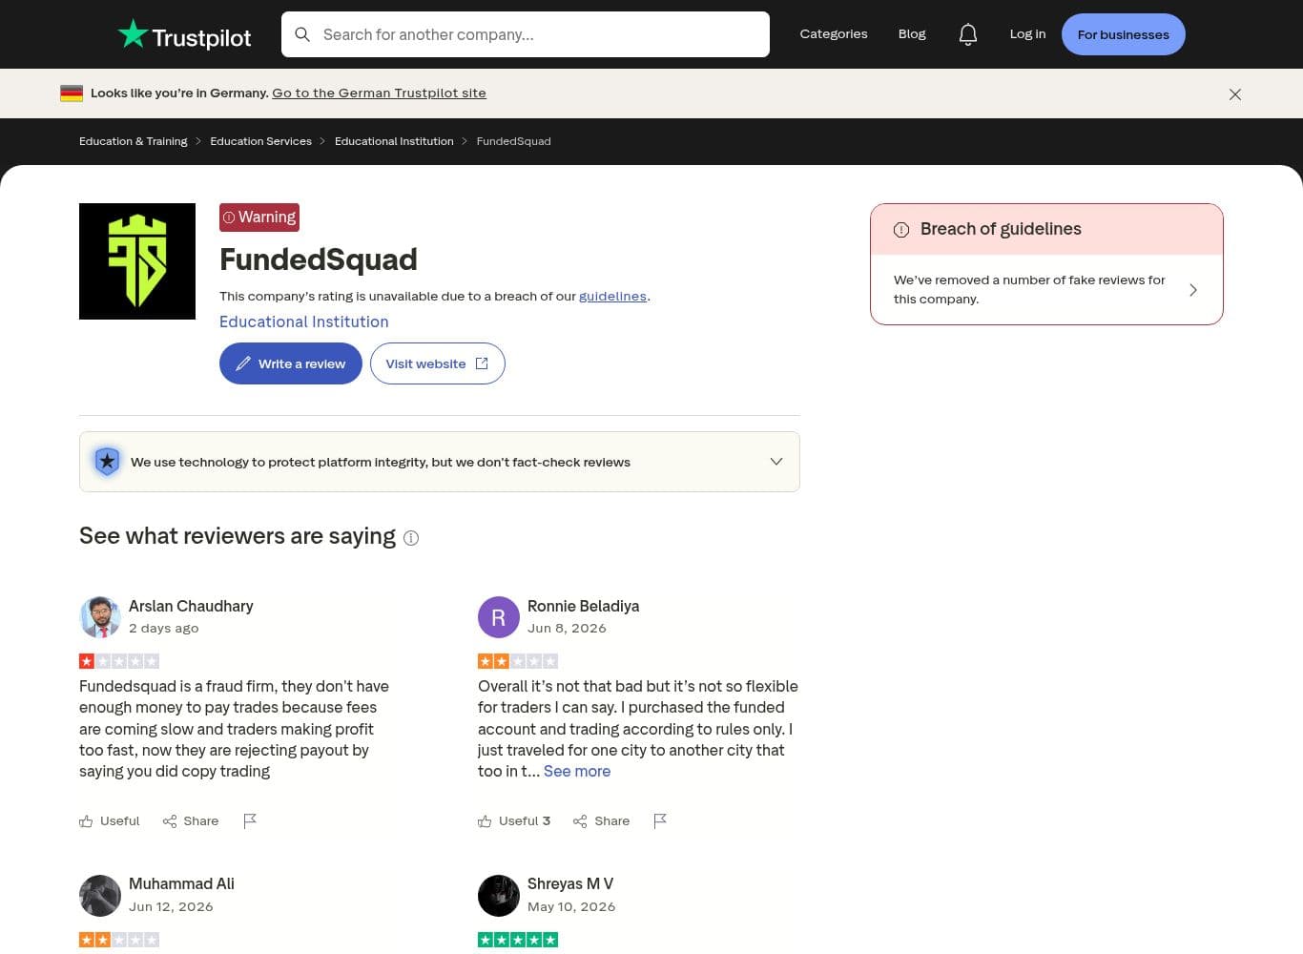Click info icon beside reviewers heading
The image size is (1303, 954).
click(411, 538)
